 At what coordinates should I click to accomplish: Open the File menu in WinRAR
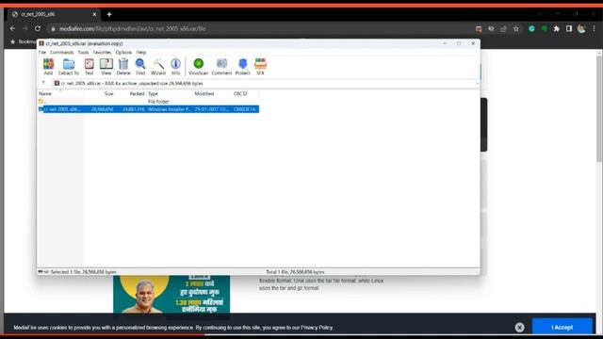[x=42, y=53]
